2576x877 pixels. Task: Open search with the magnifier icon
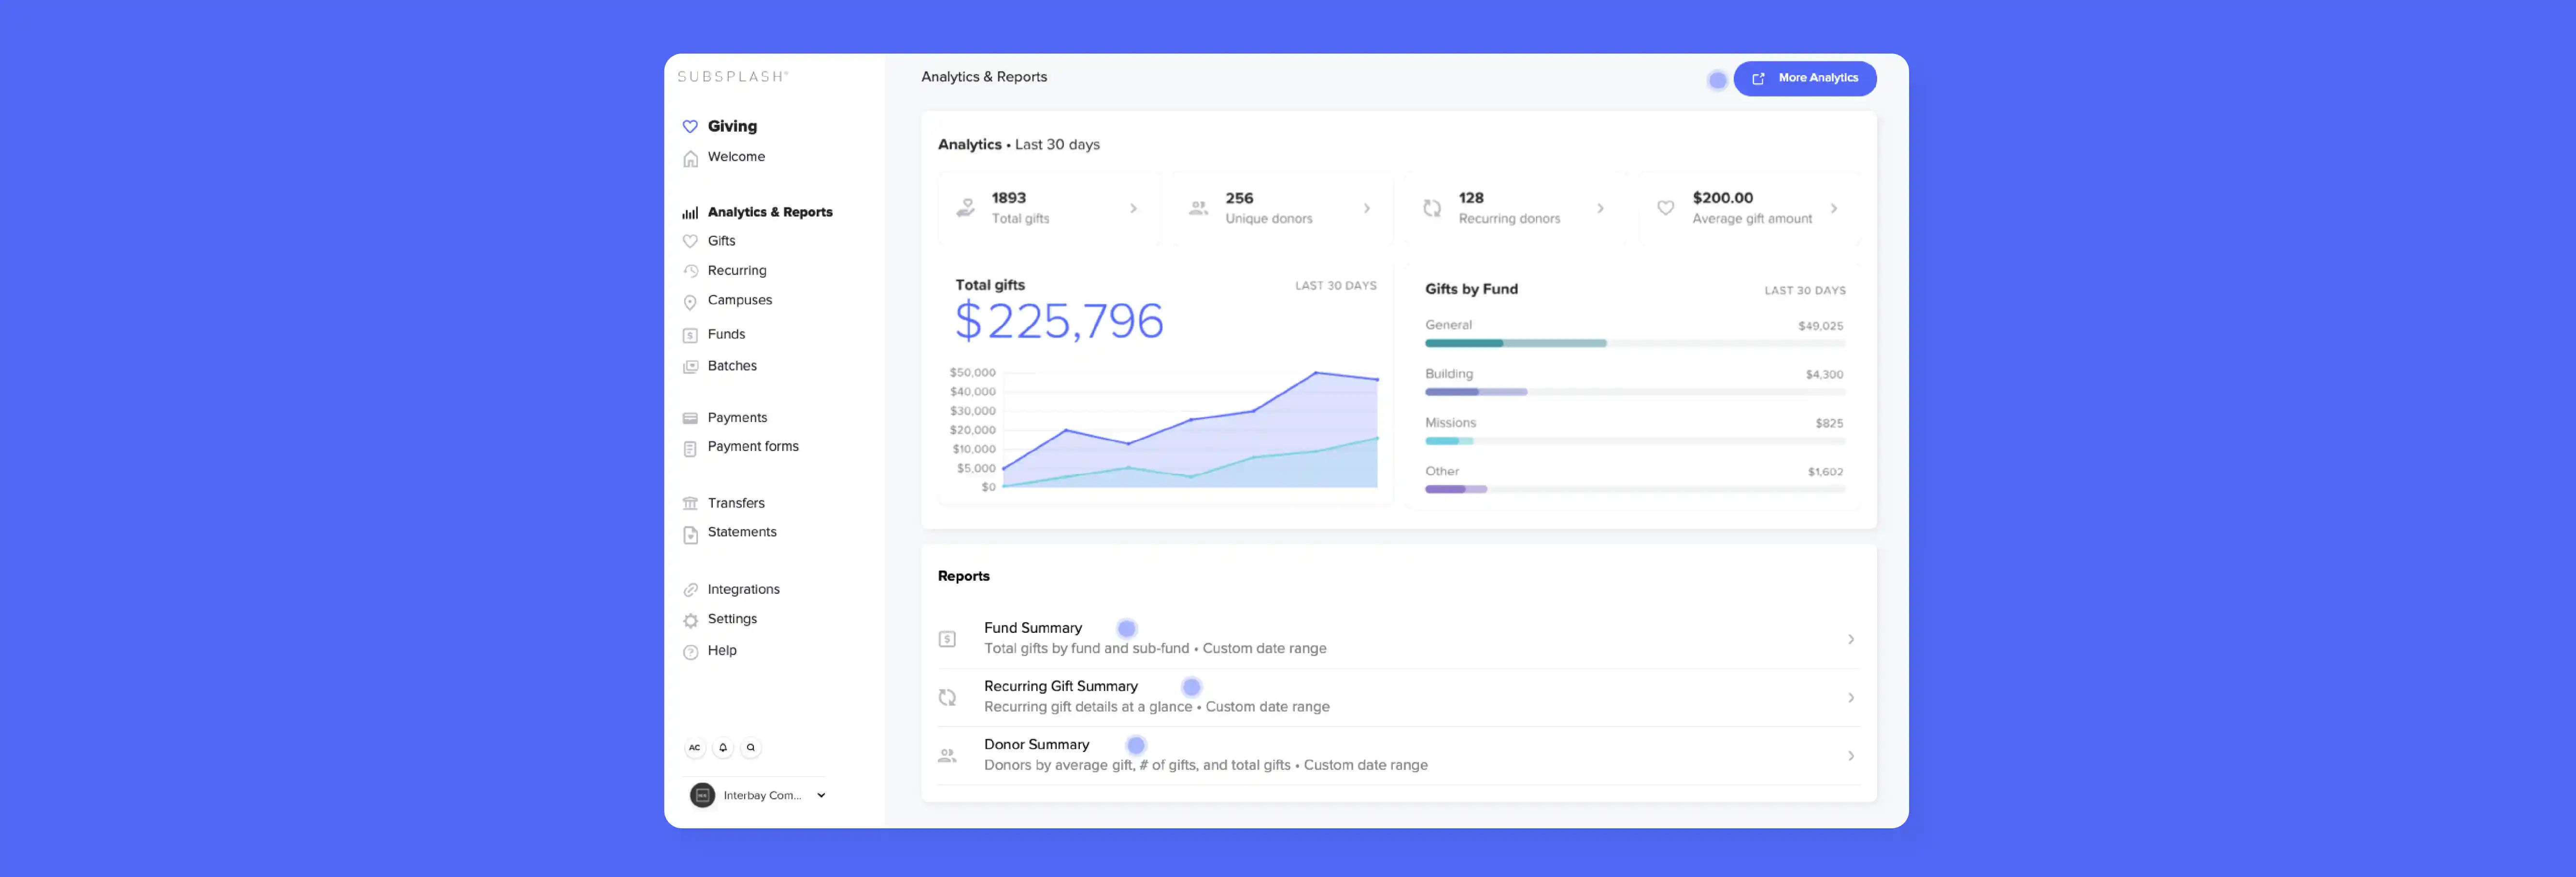[751, 747]
